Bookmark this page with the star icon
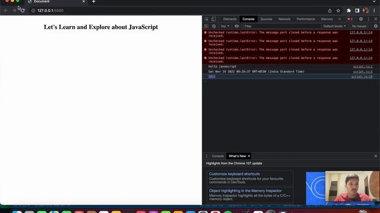380x213 pixels. (x=338, y=11)
